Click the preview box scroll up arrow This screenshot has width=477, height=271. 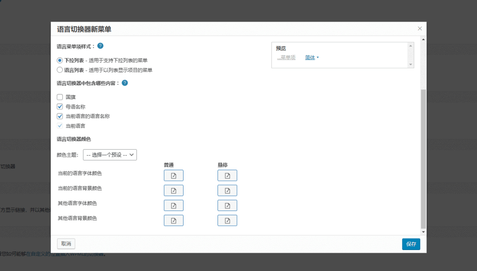click(410, 46)
